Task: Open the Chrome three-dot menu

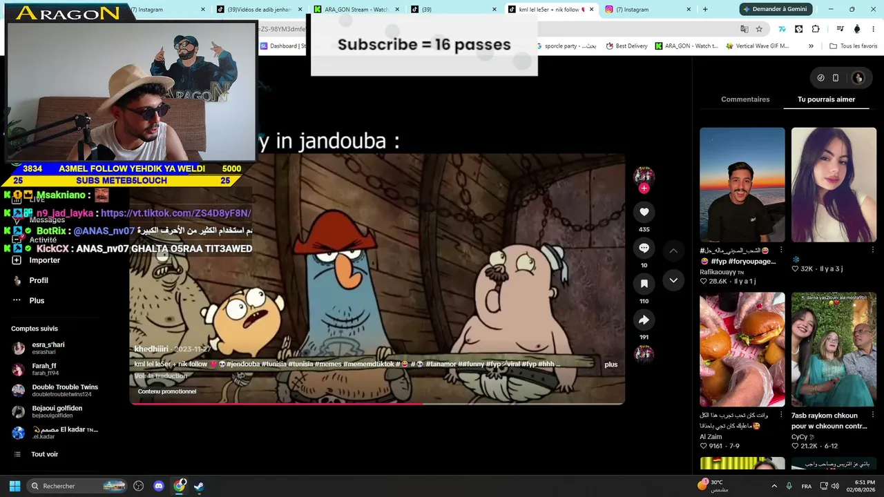Action: click(873, 29)
